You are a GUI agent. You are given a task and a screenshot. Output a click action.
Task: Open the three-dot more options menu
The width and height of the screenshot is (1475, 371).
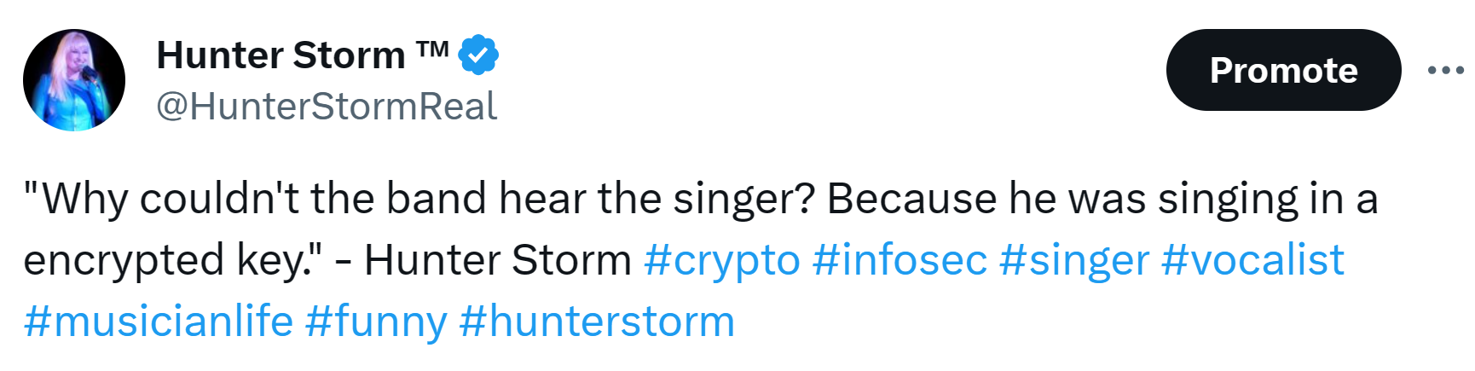1445,70
